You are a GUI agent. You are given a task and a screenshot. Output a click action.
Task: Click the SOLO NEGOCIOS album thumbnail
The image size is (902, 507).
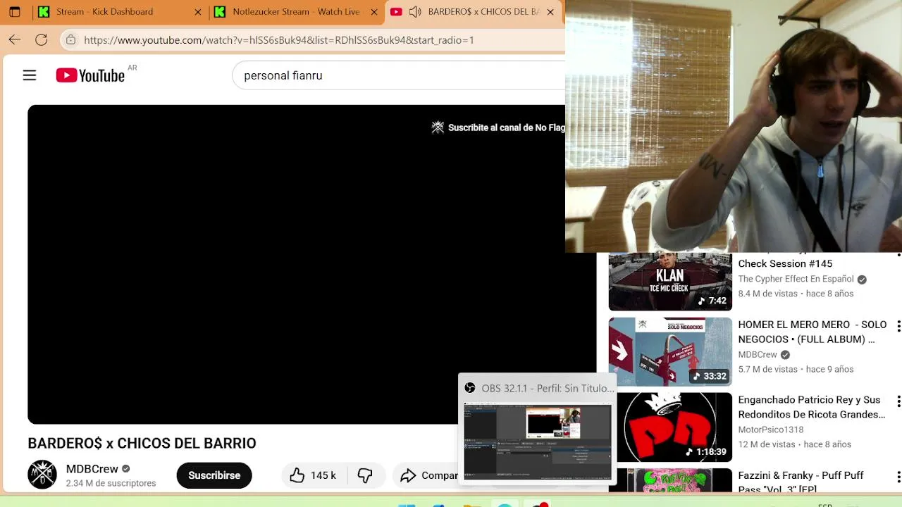[670, 351]
